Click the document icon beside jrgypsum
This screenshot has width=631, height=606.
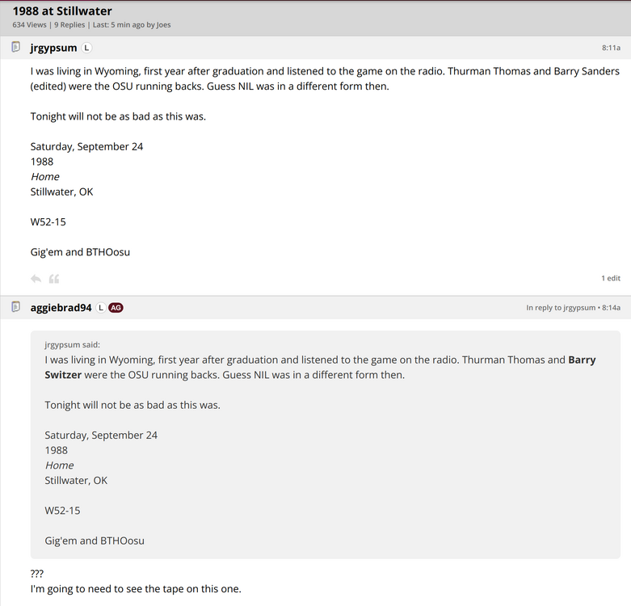point(15,48)
